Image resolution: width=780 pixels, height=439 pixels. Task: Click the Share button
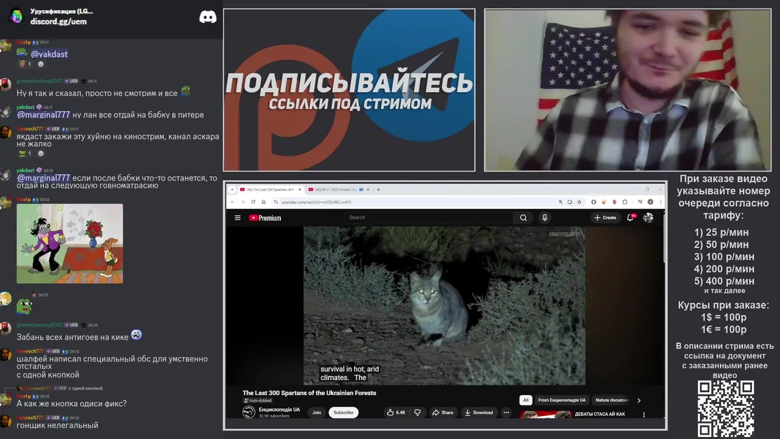(x=443, y=412)
